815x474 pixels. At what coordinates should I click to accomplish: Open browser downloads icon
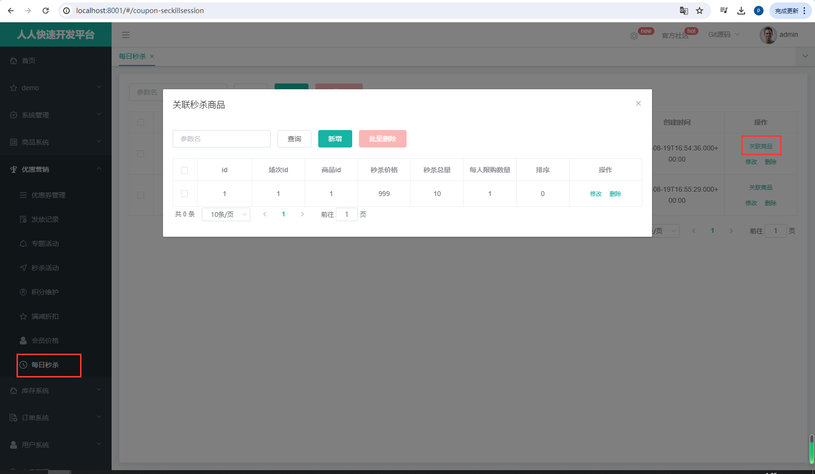[x=741, y=11]
